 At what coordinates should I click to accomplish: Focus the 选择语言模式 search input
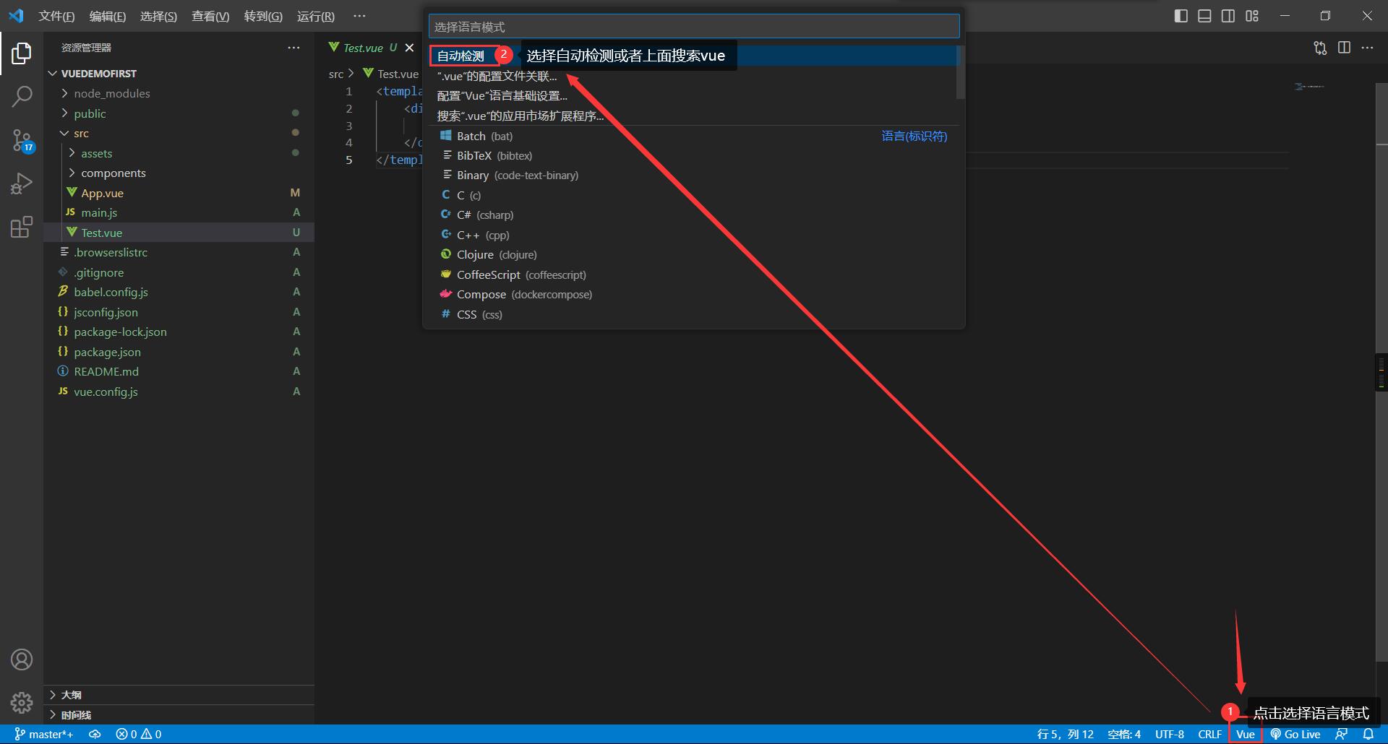[694, 27]
